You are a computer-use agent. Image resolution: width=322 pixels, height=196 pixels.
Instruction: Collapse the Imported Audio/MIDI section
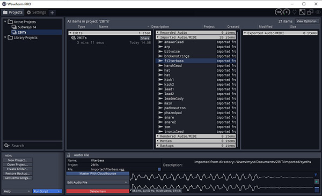tap(157, 37)
